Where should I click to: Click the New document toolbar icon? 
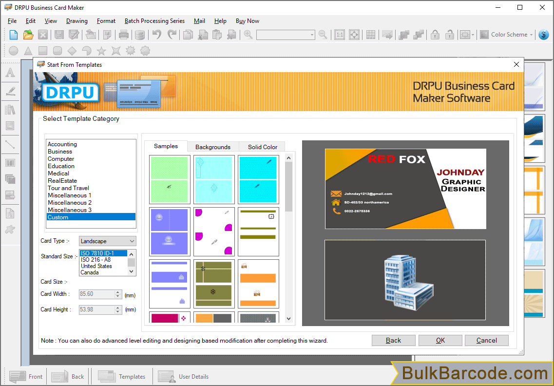point(14,35)
